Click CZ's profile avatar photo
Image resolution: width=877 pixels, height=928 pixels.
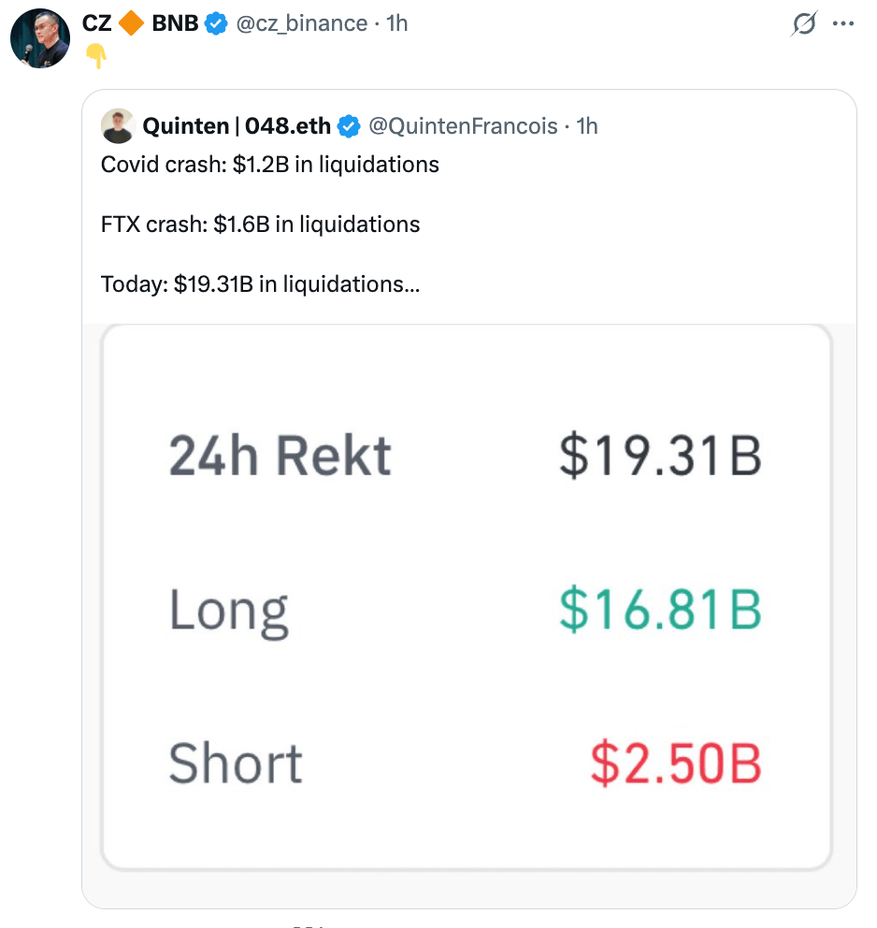pos(39,38)
